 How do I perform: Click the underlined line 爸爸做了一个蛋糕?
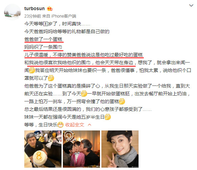click(43, 39)
